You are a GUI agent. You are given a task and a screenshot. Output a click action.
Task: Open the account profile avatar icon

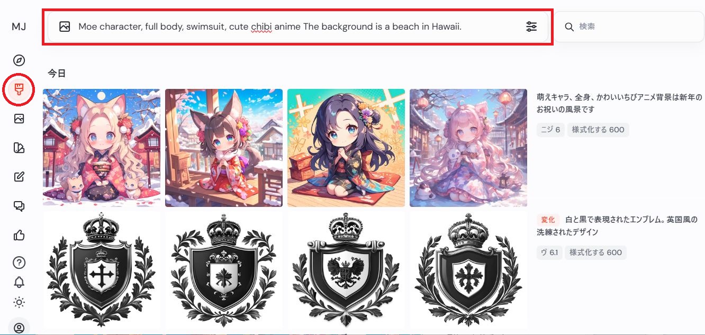19,328
